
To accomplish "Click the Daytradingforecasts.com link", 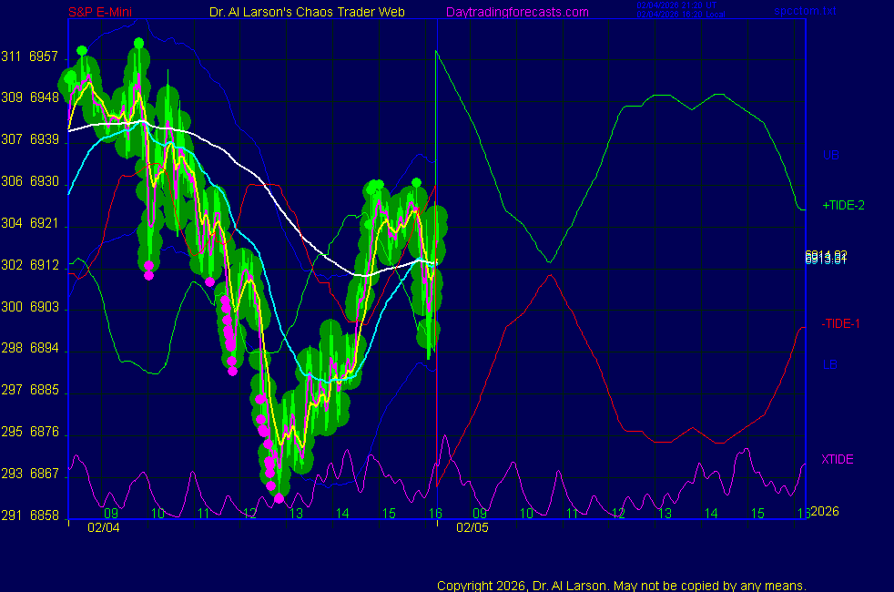I will [516, 12].
